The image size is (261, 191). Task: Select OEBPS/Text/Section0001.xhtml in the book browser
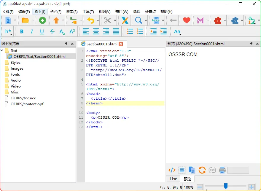click(39, 56)
